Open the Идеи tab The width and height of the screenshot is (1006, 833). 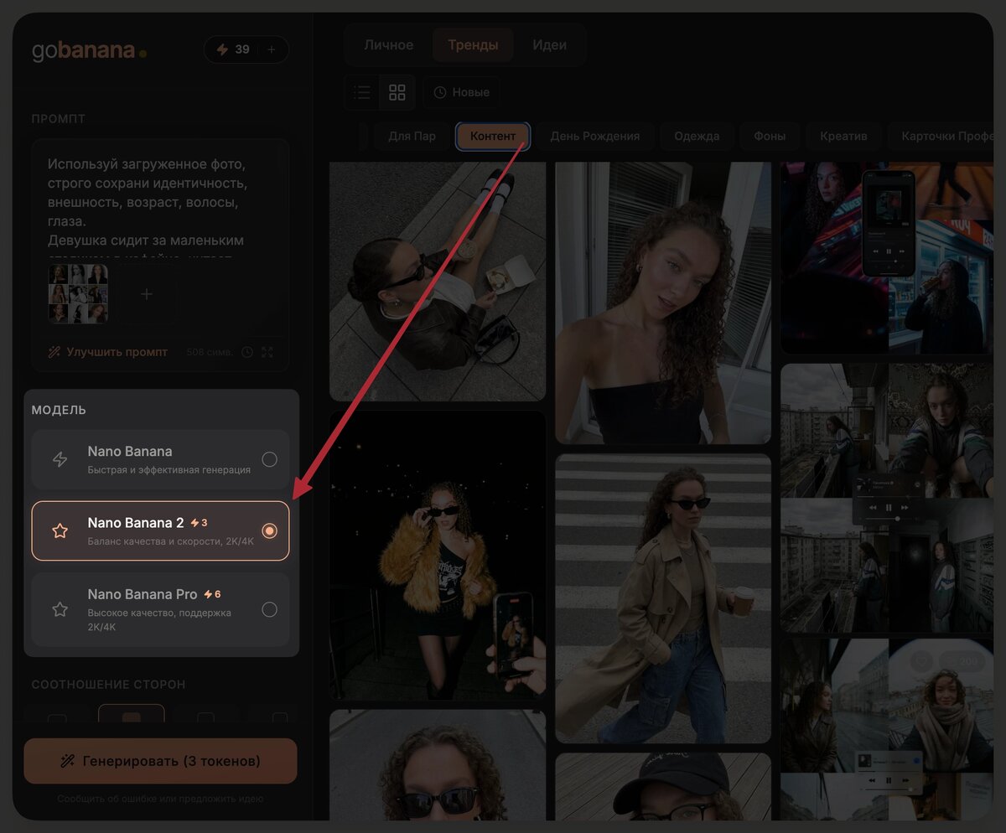(550, 45)
